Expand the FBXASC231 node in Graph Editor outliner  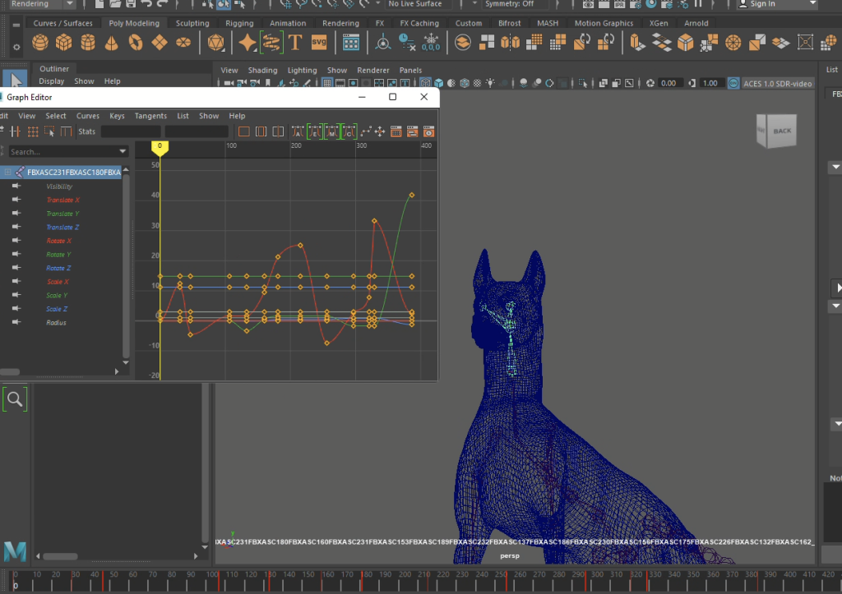point(7,173)
